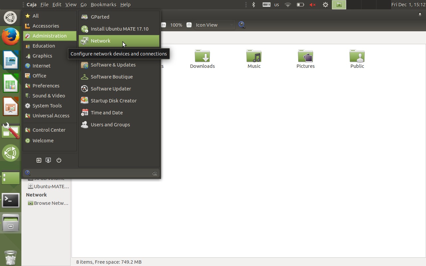Click the shut down power icon
The width and height of the screenshot is (426, 266).
click(59, 160)
